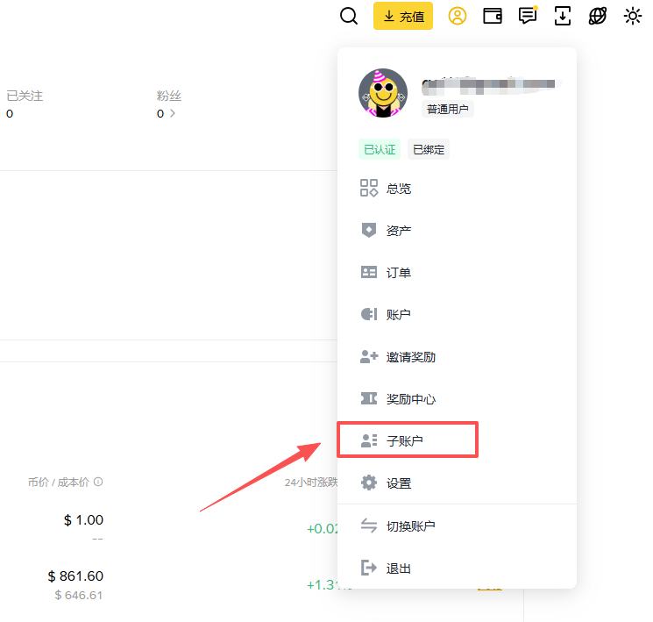The image size is (653, 622).
Task: Click the user avatar picture
Action: pyautogui.click(x=383, y=93)
